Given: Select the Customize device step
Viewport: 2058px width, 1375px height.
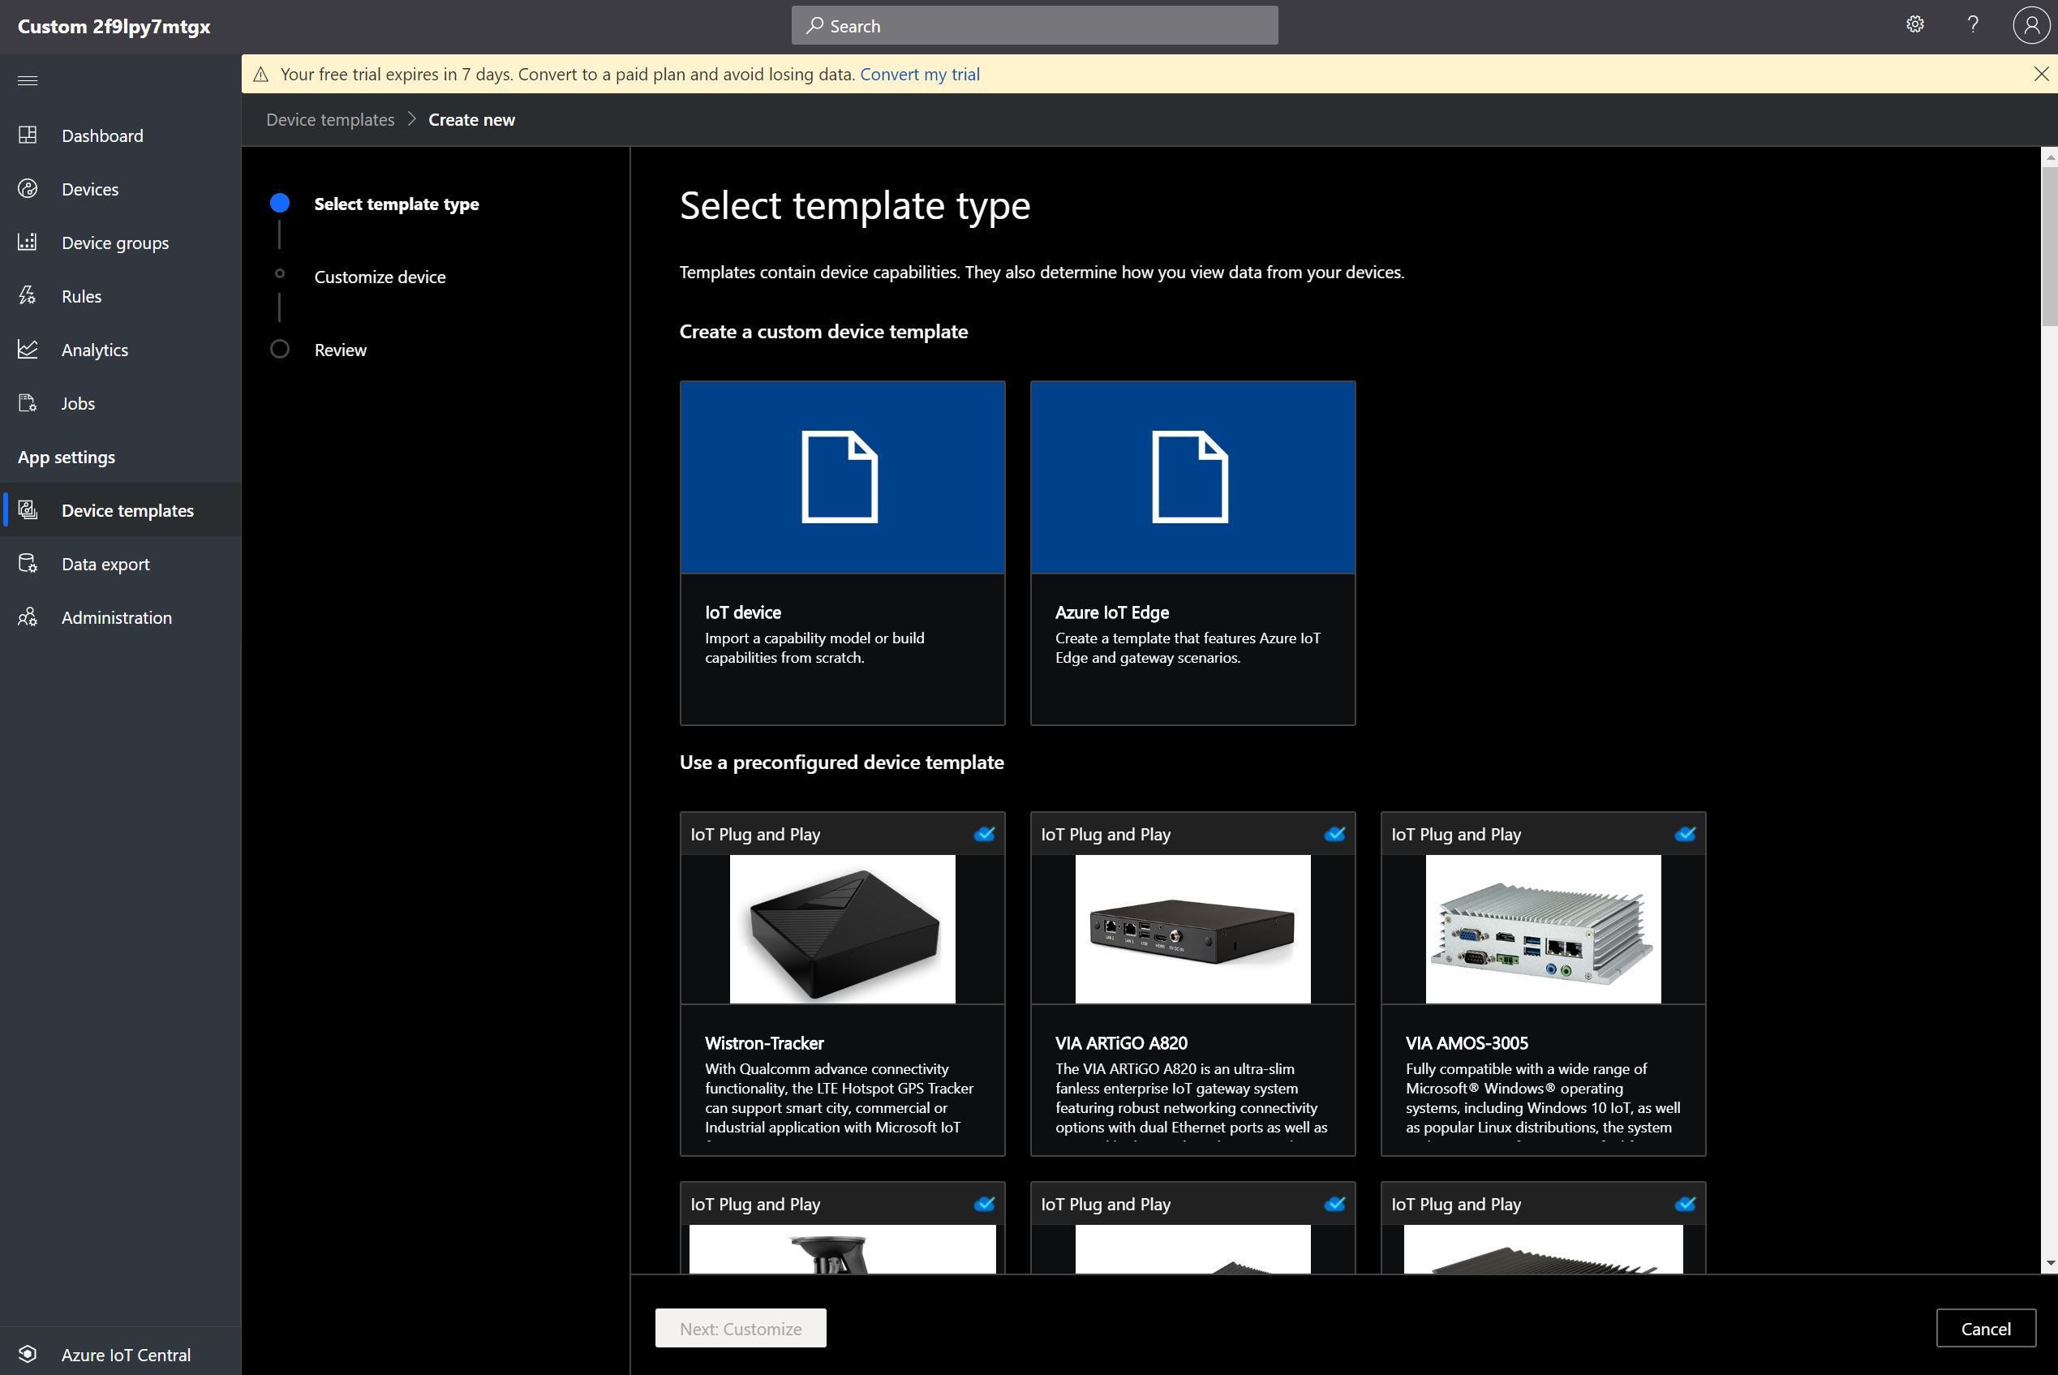Looking at the screenshot, I should [379, 277].
